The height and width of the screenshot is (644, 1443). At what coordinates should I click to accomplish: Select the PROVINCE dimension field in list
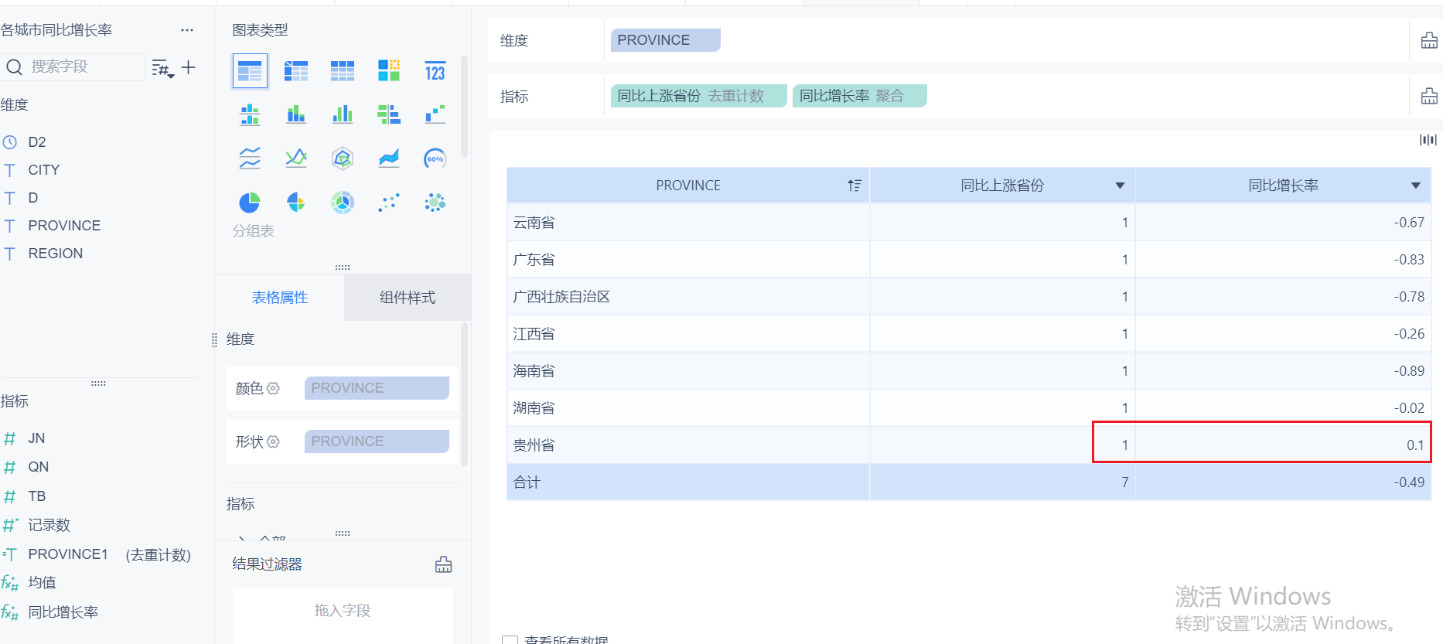[64, 226]
